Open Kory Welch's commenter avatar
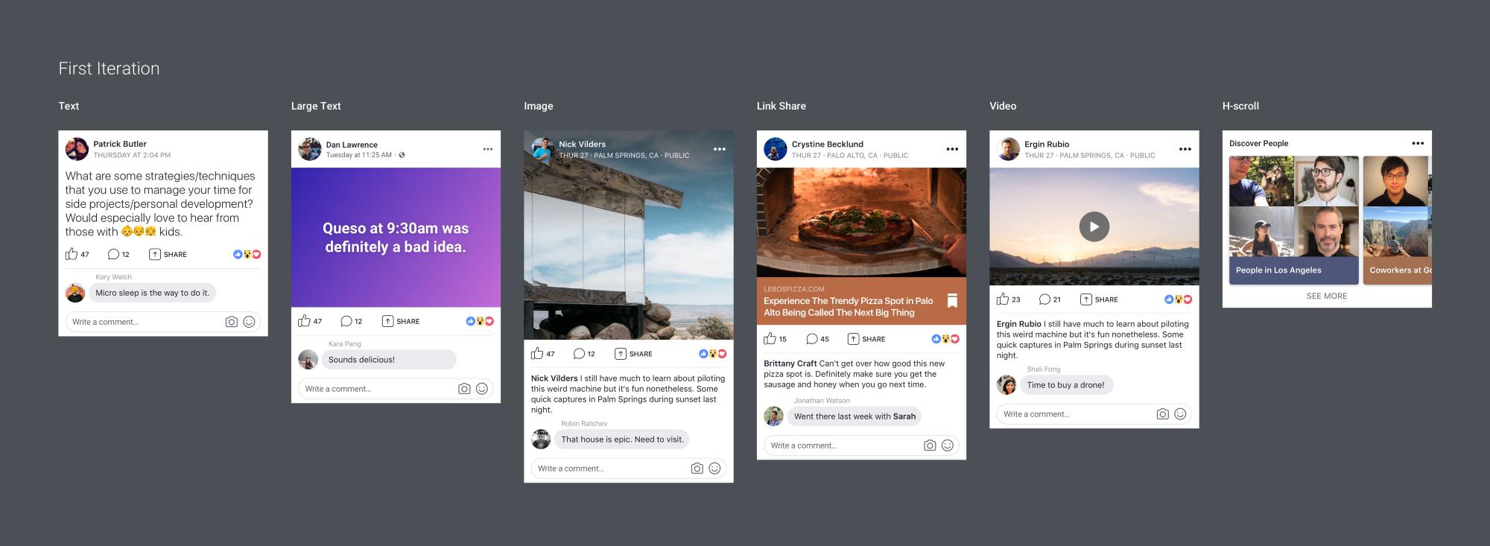This screenshot has height=546, width=1490. coord(75,293)
